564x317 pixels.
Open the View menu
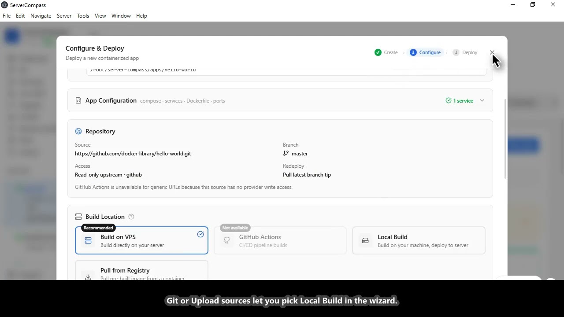(100, 16)
